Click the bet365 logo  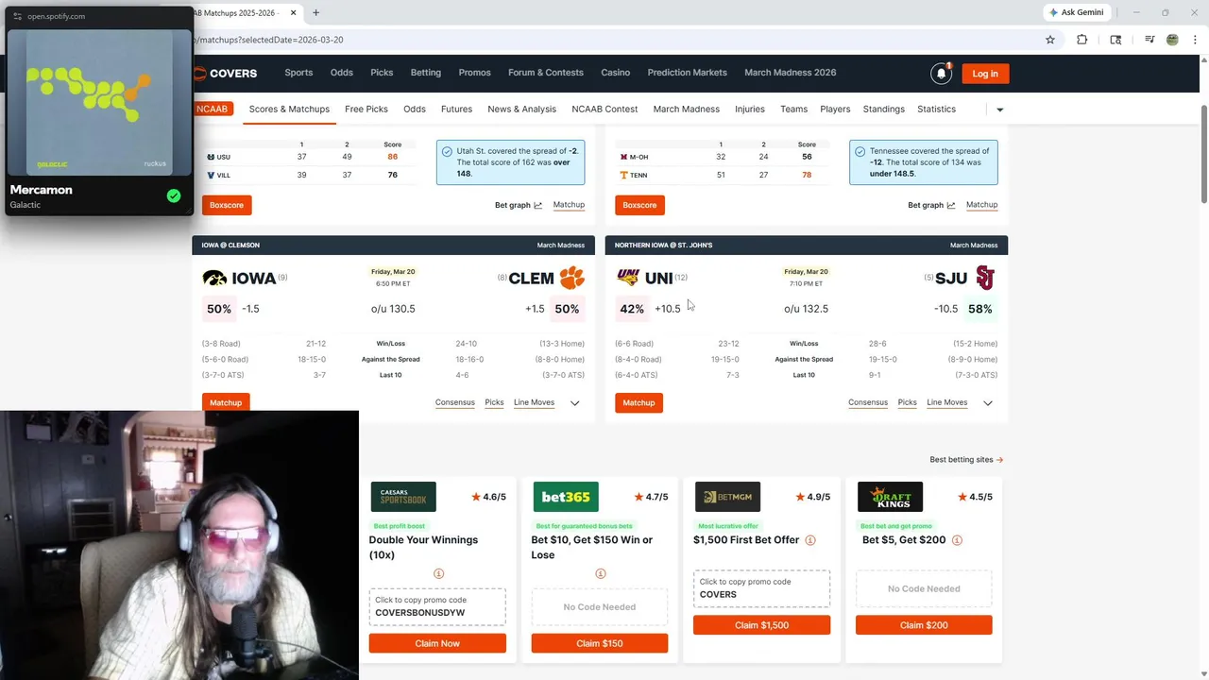point(566,497)
